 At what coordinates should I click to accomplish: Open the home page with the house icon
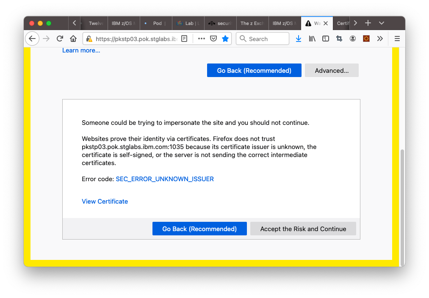(x=73, y=39)
